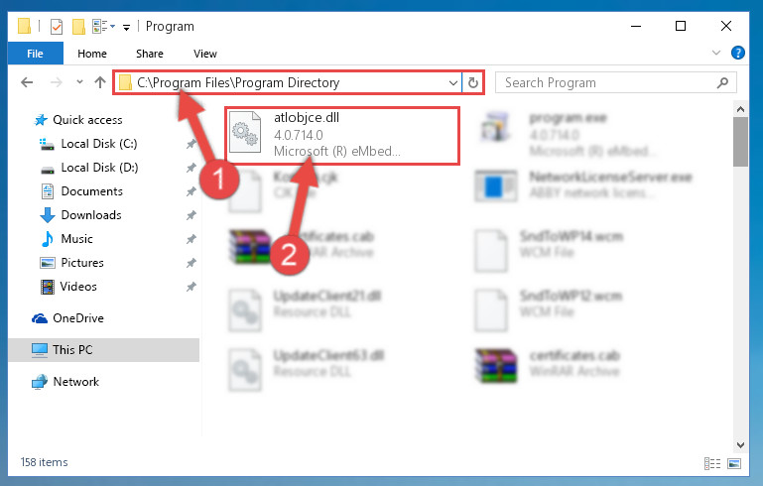Click the Back navigation arrow
This screenshot has height=486, width=763.
click(27, 82)
